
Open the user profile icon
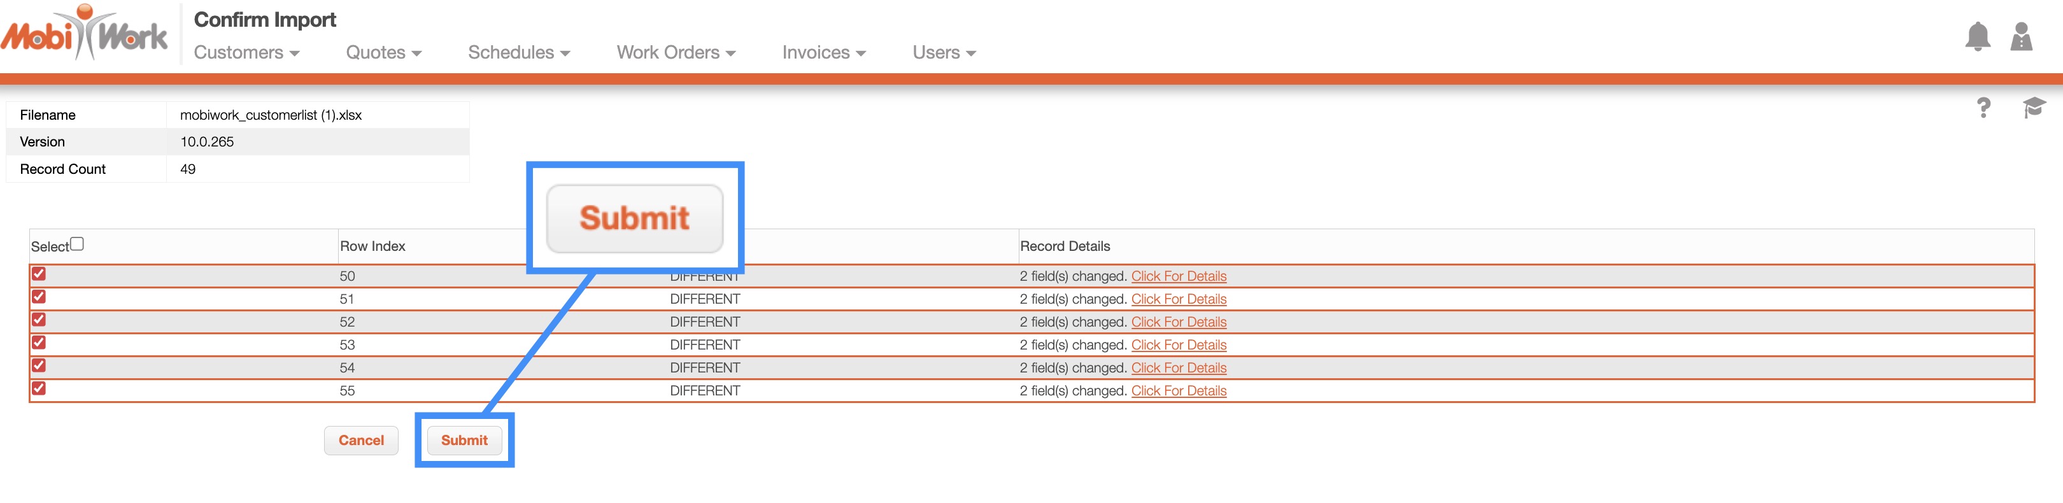pyautogui.click(x=2020, y=37)
